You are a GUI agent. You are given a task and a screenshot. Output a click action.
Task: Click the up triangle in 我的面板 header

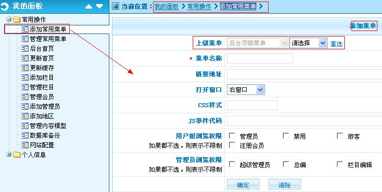click(x=89, y=7)
